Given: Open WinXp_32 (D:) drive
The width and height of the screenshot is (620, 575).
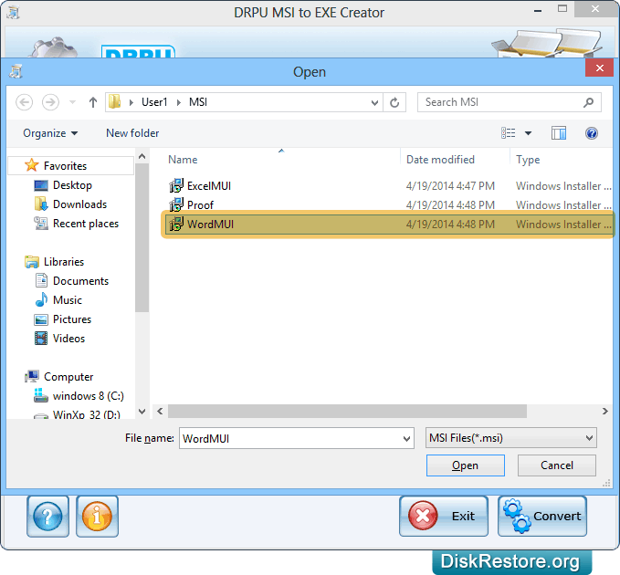Looking at the screenshot, I should 87,413.
